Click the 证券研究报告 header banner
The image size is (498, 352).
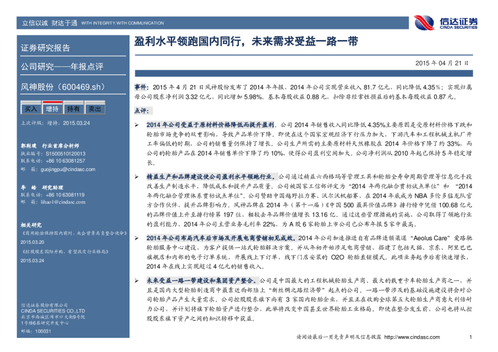pyautogui.click(x=46, y=48)
